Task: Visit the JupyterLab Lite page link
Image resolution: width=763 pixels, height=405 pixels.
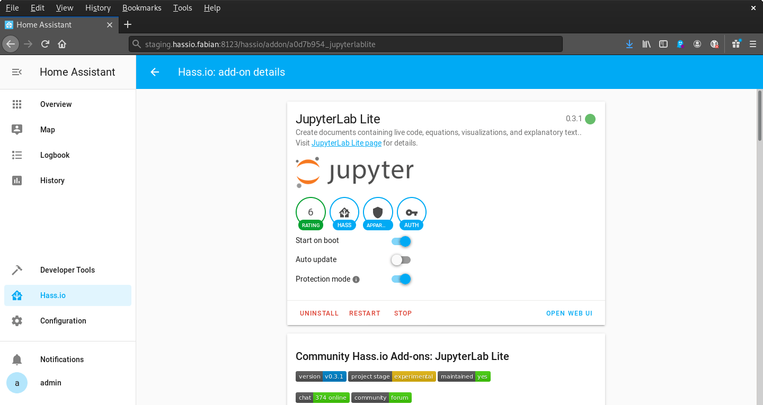Action: tap(346, 142)
